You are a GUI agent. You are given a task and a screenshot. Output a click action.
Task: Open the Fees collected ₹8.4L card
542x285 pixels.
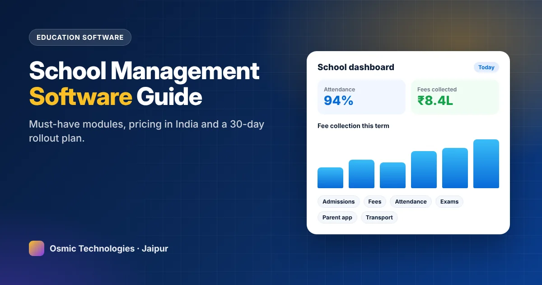point(455,97)
